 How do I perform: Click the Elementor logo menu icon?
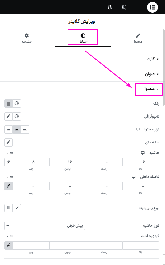click(x=152, y=7)
